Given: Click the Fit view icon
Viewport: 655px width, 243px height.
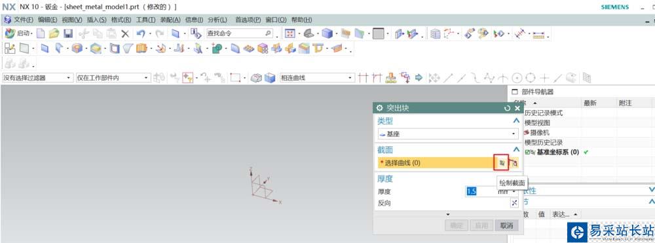Looking at the screenshot, I should point(290,34).
